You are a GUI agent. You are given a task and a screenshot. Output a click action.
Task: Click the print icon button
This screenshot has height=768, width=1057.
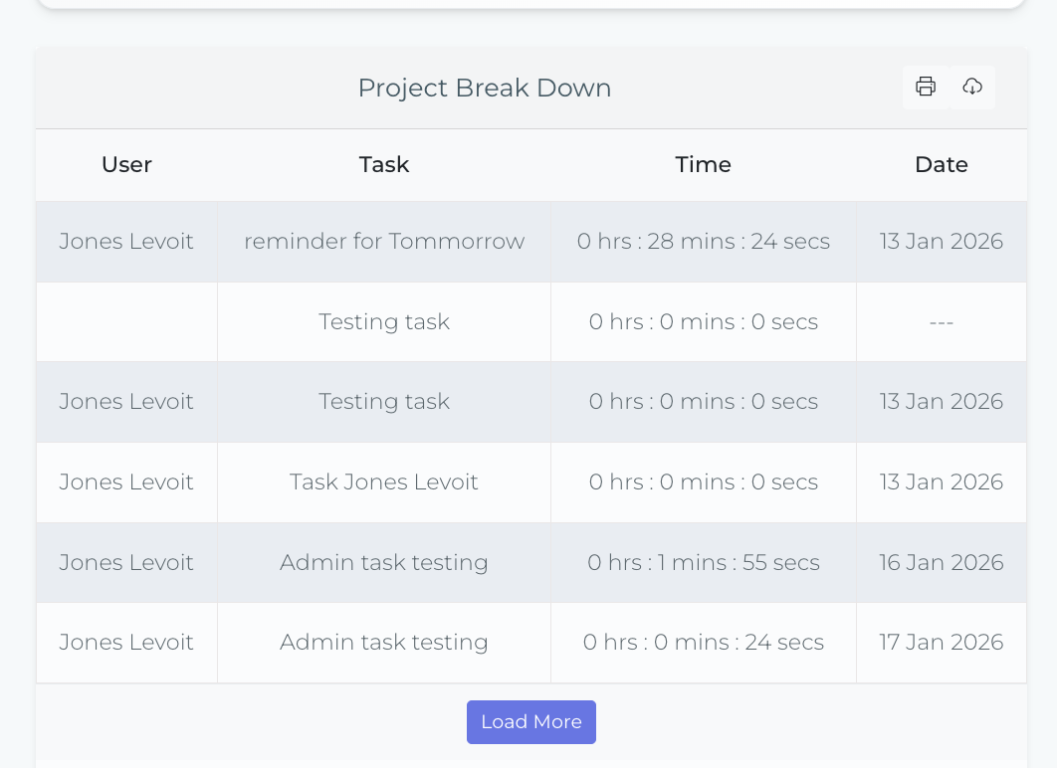(926, 88)
